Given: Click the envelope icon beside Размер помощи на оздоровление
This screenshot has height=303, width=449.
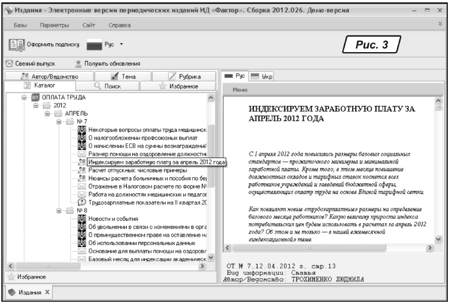Looking at the screenshot, I should [83, 154].
